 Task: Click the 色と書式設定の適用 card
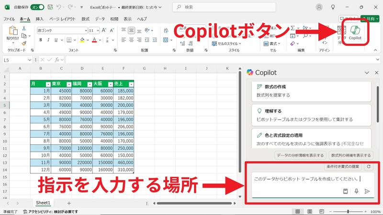click(x=312, y=139)
